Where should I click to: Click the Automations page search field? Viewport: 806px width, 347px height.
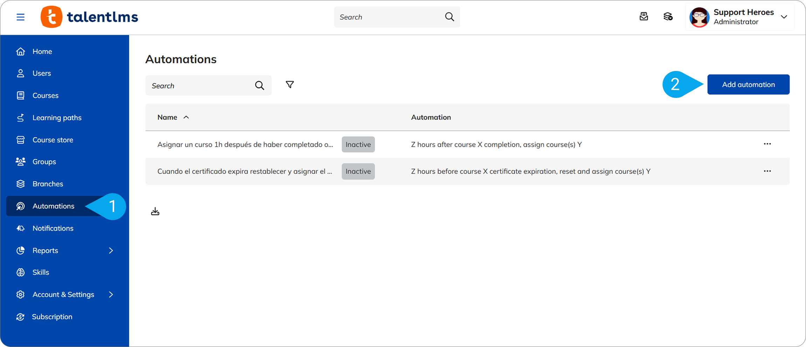pos(200,86)
